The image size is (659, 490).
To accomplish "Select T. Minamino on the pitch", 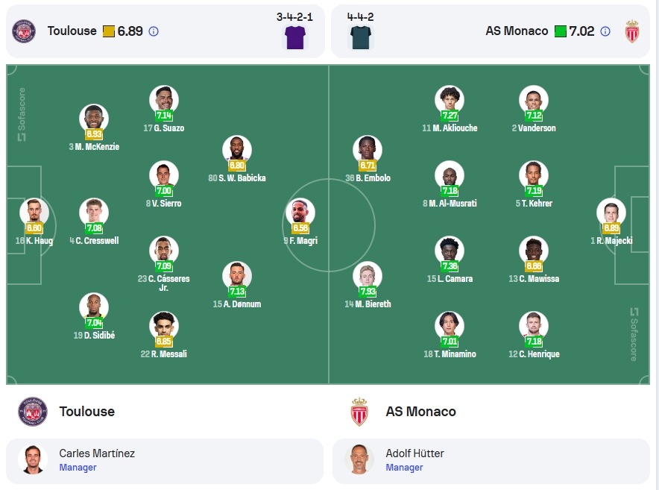I will [x=450, y=335].
